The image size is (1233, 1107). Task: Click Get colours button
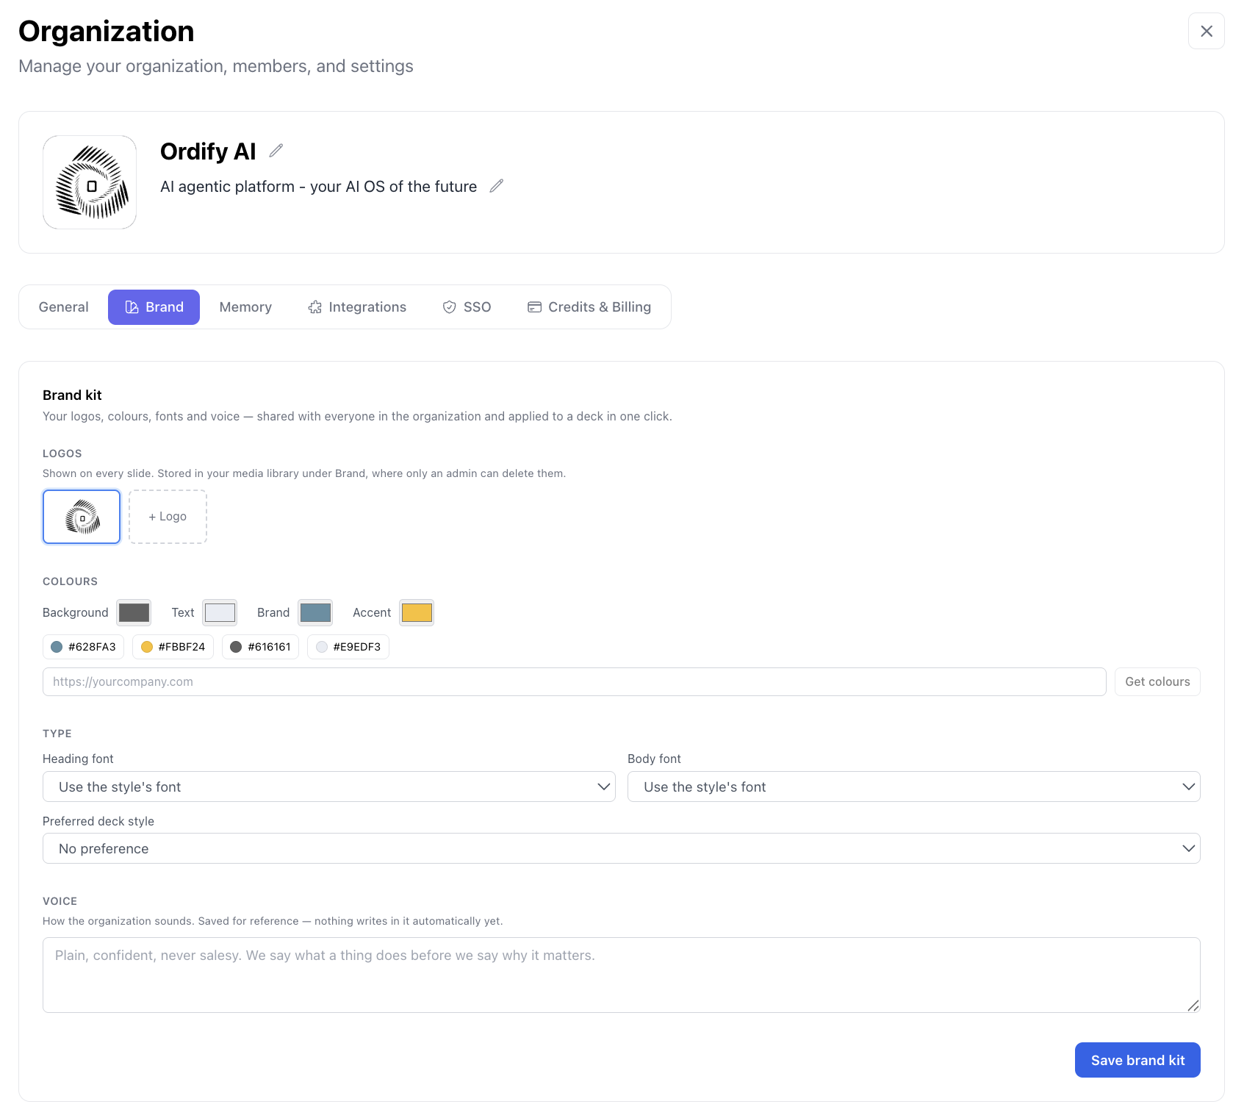tap(1157, 681)
